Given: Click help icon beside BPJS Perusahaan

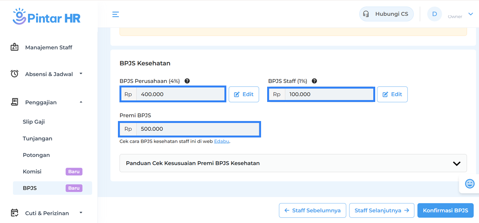Looking at the screenshot, I should pyautogui.click(x=187, y=81).
